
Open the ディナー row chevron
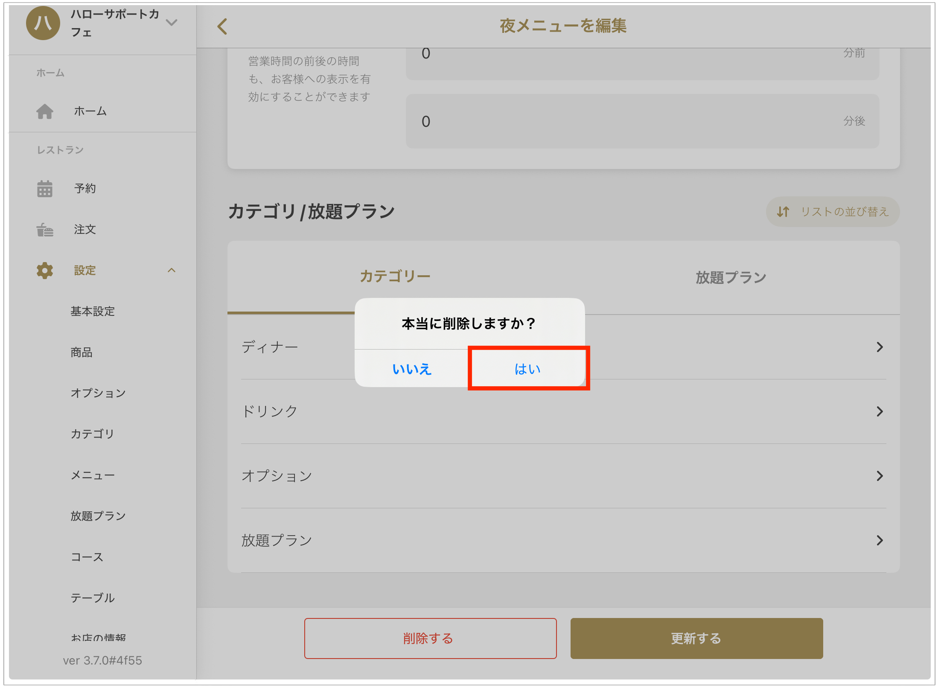coord(879,347)
